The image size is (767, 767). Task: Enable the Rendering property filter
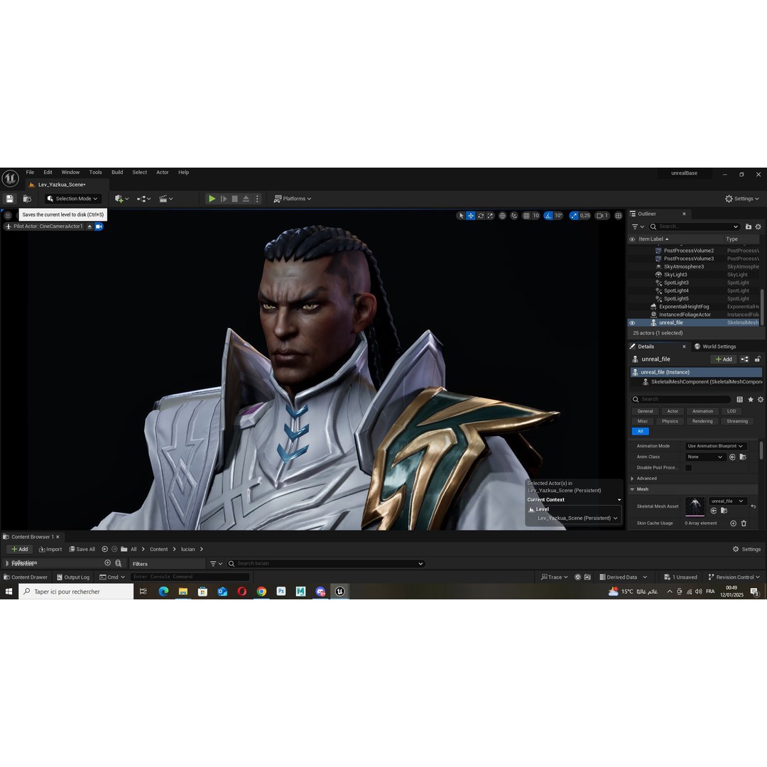[x=702, y=421]
